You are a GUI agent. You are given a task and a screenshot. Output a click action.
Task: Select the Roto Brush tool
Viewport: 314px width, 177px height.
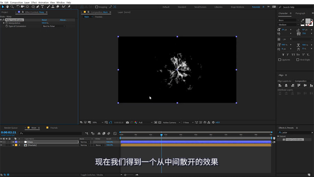click(x=64, y=6)
